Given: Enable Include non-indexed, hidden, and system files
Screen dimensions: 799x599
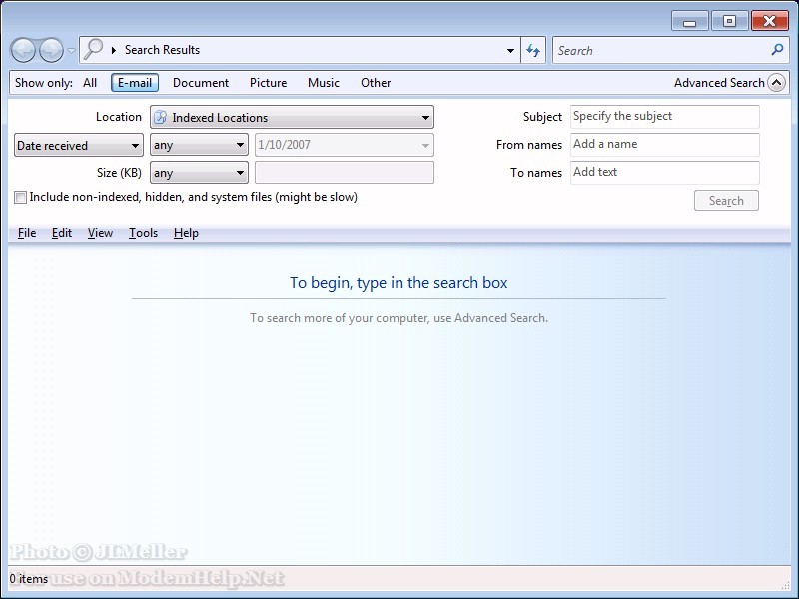Looking at the screenshot, I should (x=21, y=198).
